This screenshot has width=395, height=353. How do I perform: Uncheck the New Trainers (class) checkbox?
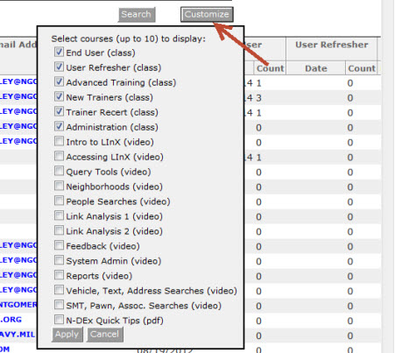[x=59, y=97]
